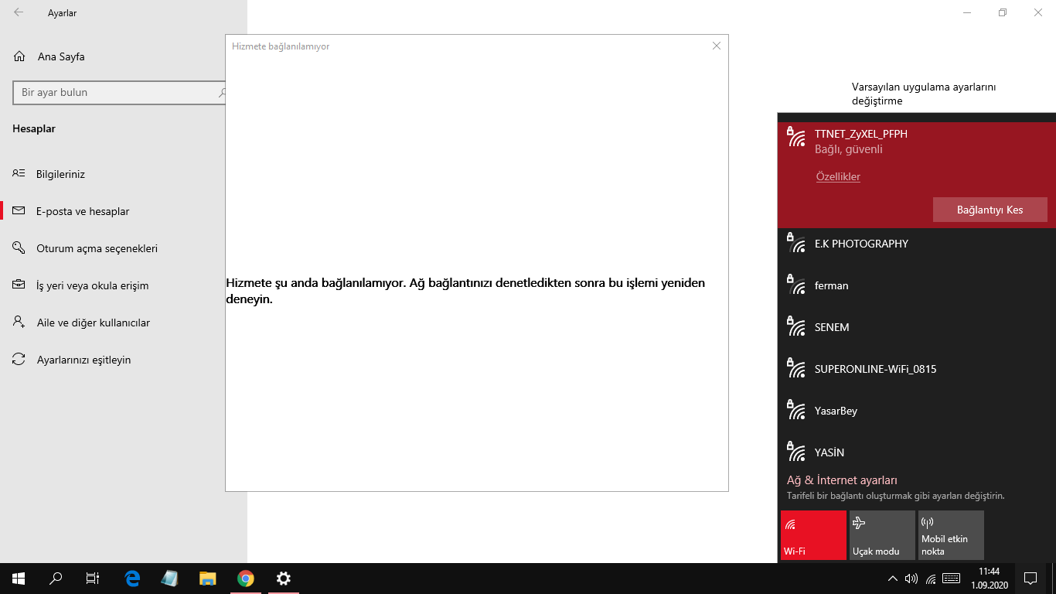This screenshot has height=594, width=1056.
Task: Close the 'Hizmete bağlanılamıyor' dialog
Action: (717, 46)
